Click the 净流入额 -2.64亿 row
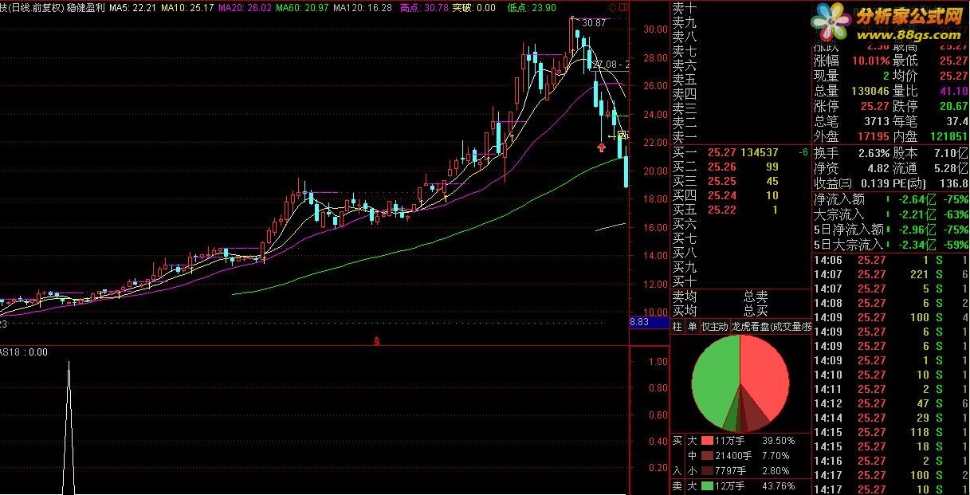Screen dimensions: 970x495 891,199
